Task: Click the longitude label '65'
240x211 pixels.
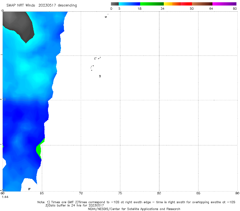Action: tap(42, 193)
